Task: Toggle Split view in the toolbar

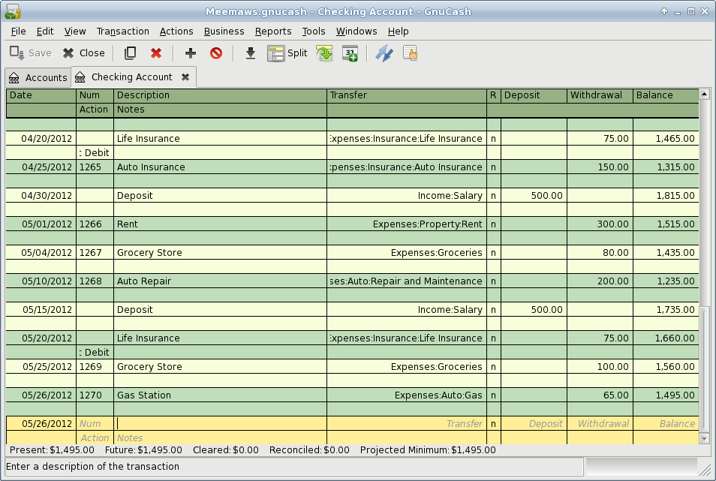Action: (x=287, y=53)
